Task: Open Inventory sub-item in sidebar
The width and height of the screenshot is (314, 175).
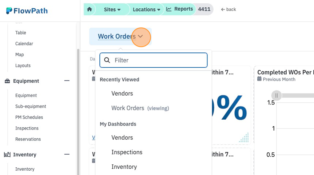Action: [x=25, y=169]
